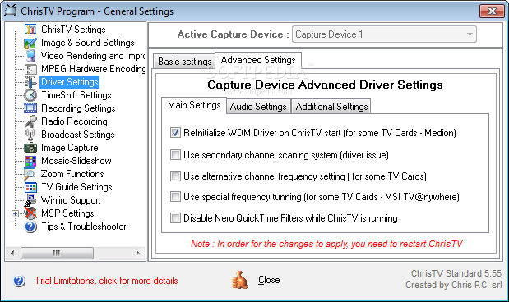The height and width of the screenshot is (302, 509).
Task: Click the Close button label
Action: point(269,280)
